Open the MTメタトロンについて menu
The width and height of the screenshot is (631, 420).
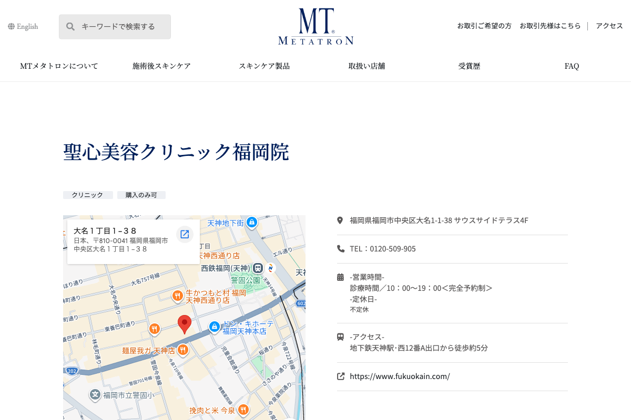(x=58, y=66)
